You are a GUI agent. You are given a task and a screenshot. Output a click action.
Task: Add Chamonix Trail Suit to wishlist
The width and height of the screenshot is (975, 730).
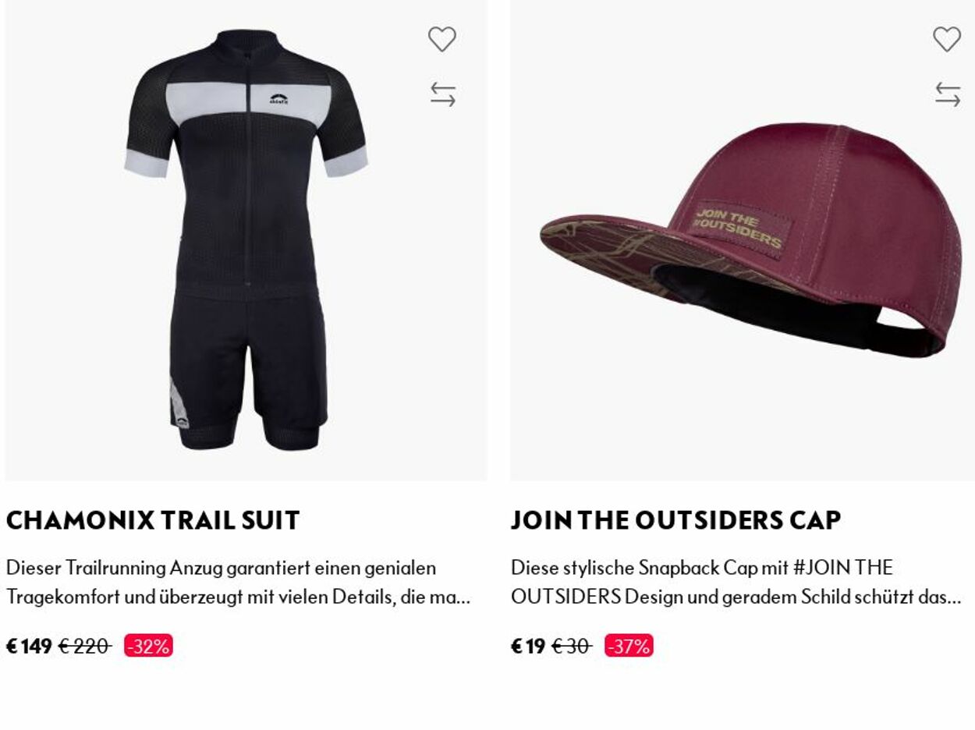[x=441, y=39]
